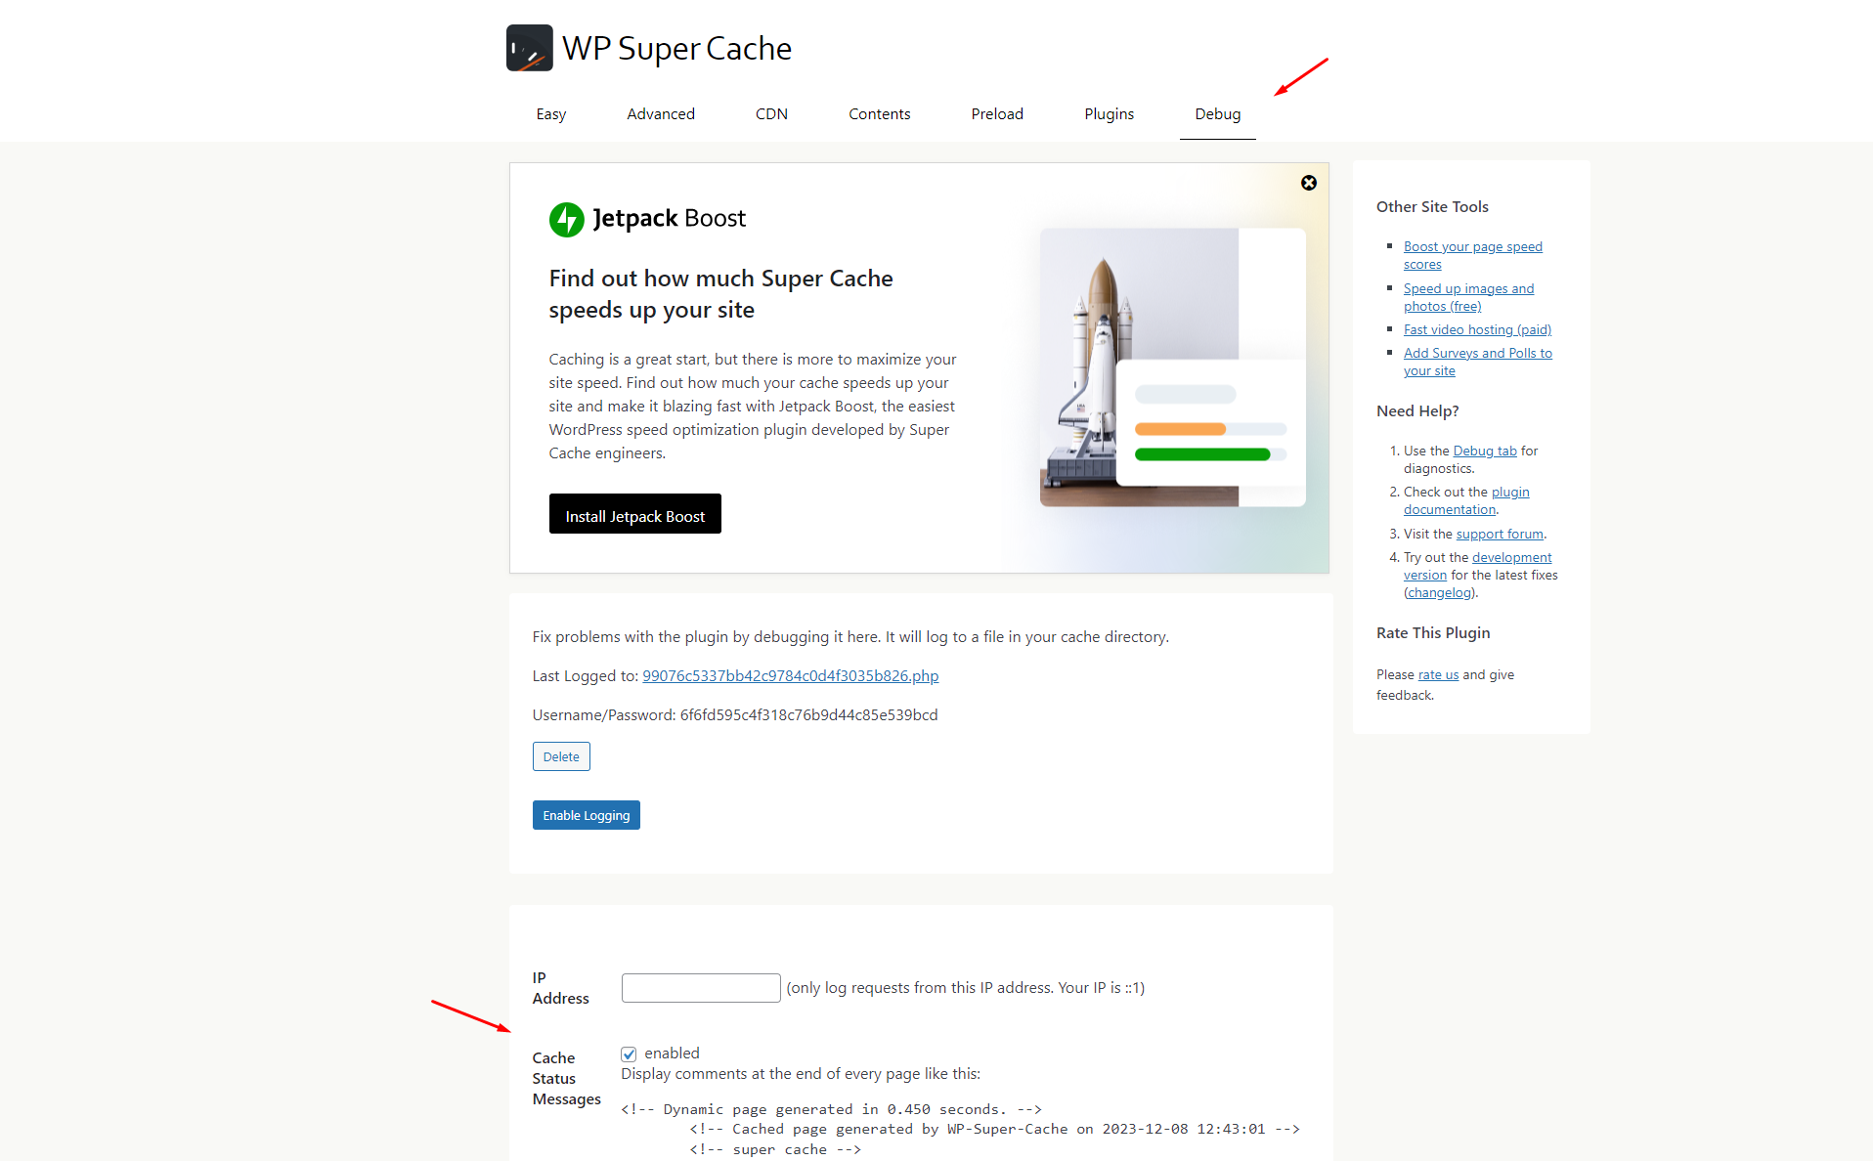
Task: Focus the IP Address input field
Action: 701,988
